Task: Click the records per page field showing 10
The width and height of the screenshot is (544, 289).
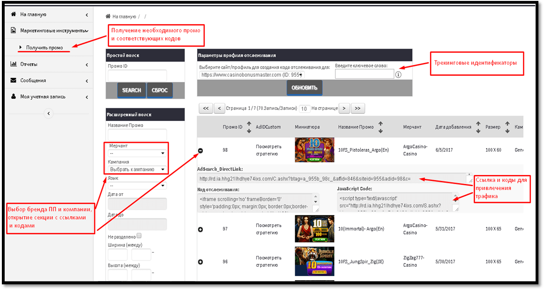Action: 304,108
